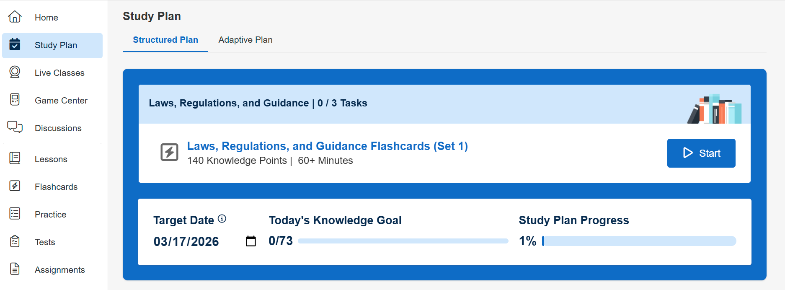Open the Assignments document icon
The height and width of the screenshot is (290, 785).
point(15,269)
